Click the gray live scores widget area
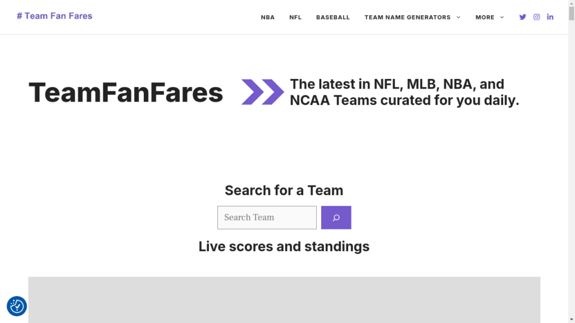The height and width of the screenshot is (323, 575). [284, 299]
